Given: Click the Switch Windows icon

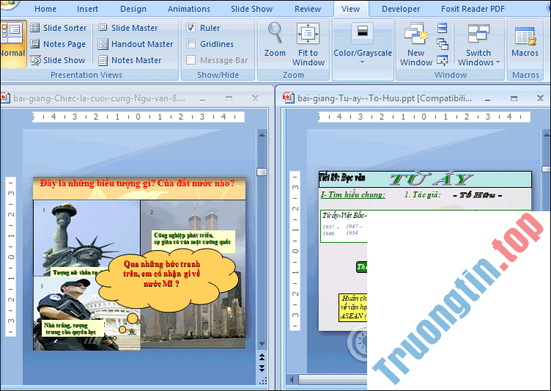Looking at the screenshot, I should click(478, 34).
